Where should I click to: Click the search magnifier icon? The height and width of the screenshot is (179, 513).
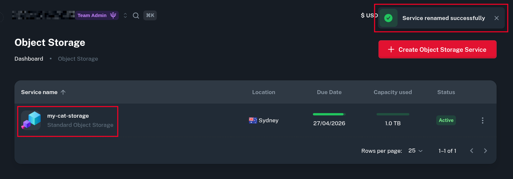pyautogui.click(x=136, y=15)
